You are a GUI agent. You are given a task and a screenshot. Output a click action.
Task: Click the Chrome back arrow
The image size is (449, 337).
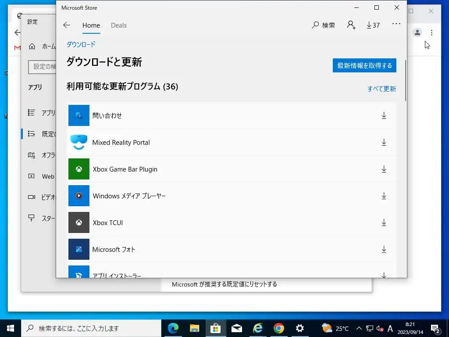coord(17,32)
